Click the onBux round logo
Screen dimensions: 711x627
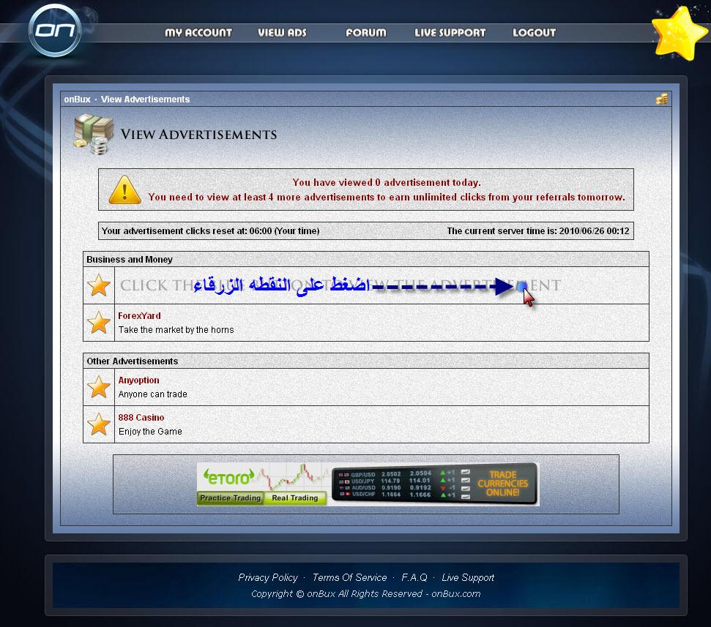coord(55,31)
